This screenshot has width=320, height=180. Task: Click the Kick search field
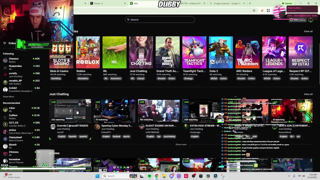click(x=160, y=19)
